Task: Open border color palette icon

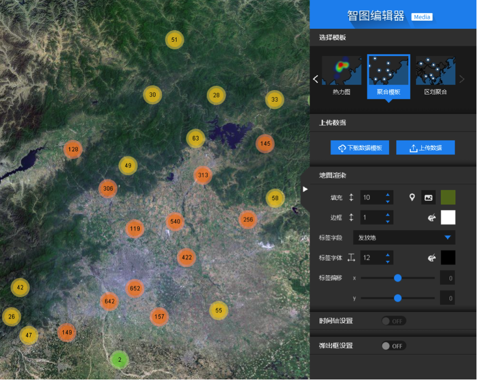Action: (x=432, y=217)
